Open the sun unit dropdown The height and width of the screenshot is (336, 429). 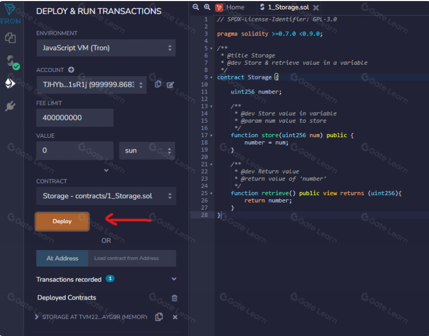[x=147, y=150]
